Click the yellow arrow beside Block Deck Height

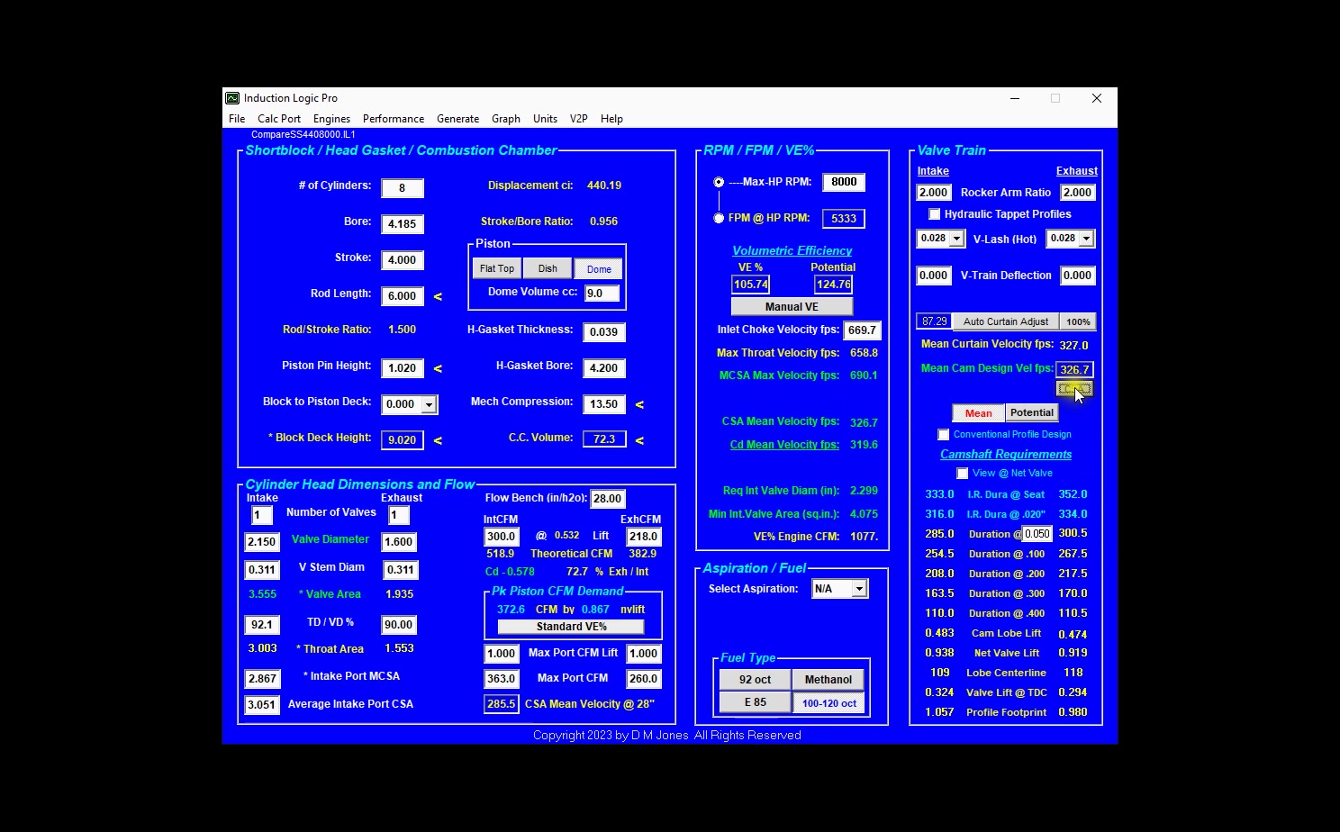tap(438, 440)
